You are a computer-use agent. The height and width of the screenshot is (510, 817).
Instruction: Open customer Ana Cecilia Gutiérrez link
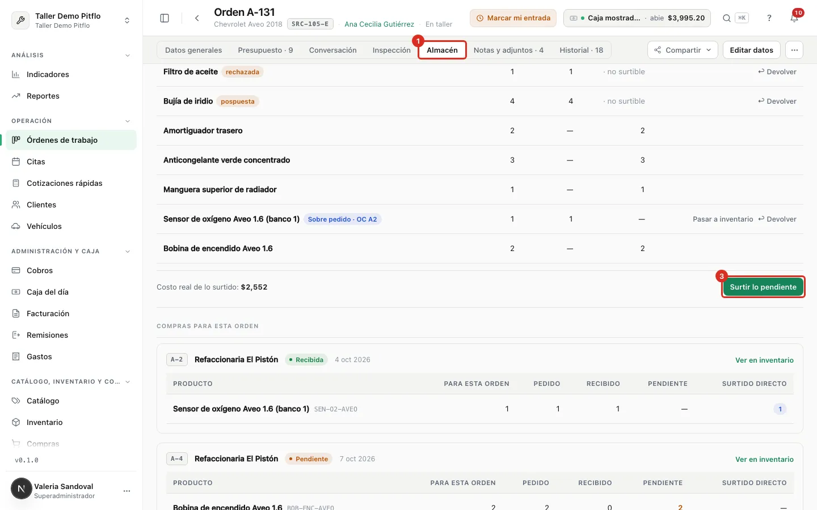point(379,24)
